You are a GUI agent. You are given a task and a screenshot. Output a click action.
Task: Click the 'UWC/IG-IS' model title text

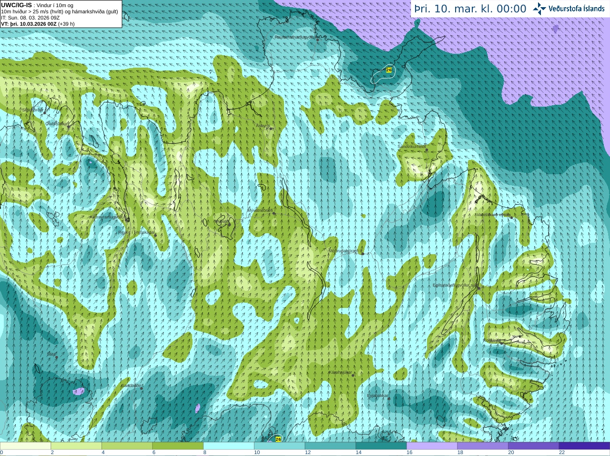coord(16,5)
